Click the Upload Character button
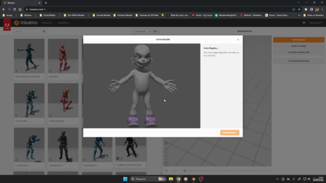This screenshot has width=326, height=183. tap(298, 52)
